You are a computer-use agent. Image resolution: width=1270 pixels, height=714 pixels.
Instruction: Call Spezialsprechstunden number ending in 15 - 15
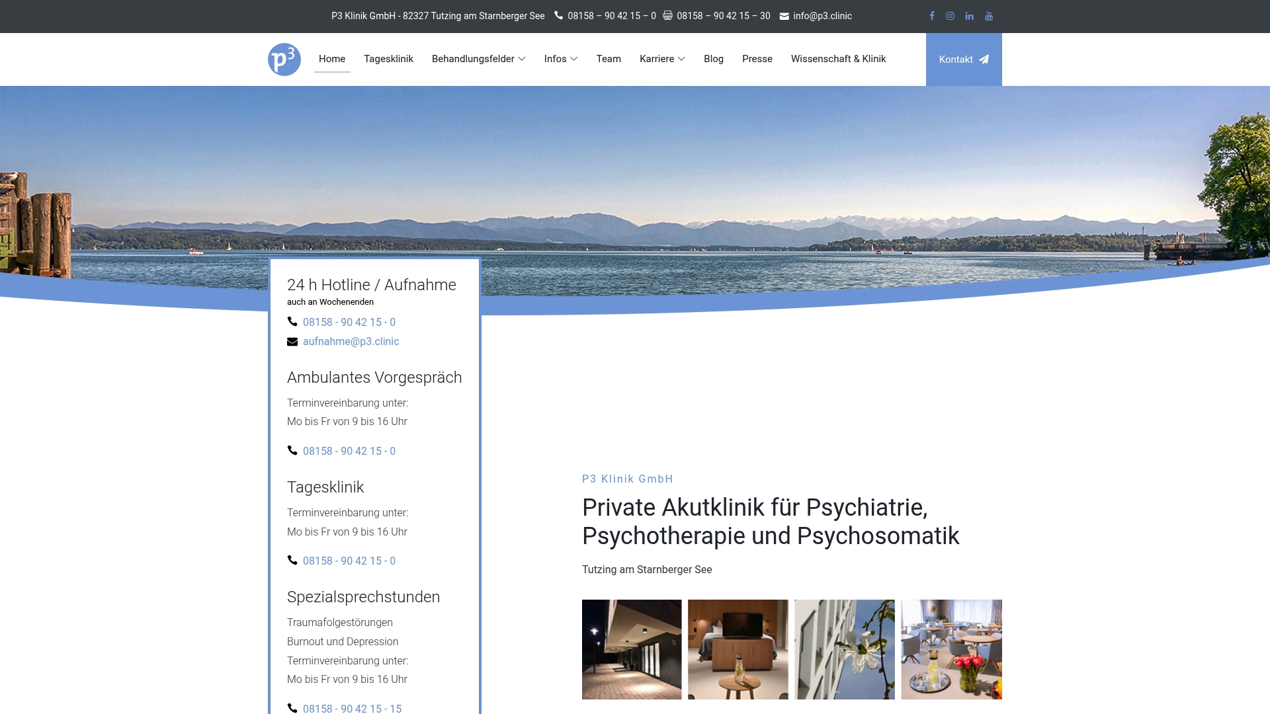coord(352,708)
